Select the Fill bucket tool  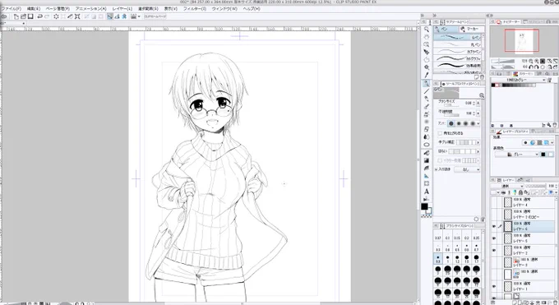[x=427, y=153]
